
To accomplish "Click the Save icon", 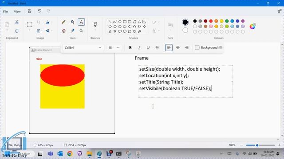I will click(30, 11).
